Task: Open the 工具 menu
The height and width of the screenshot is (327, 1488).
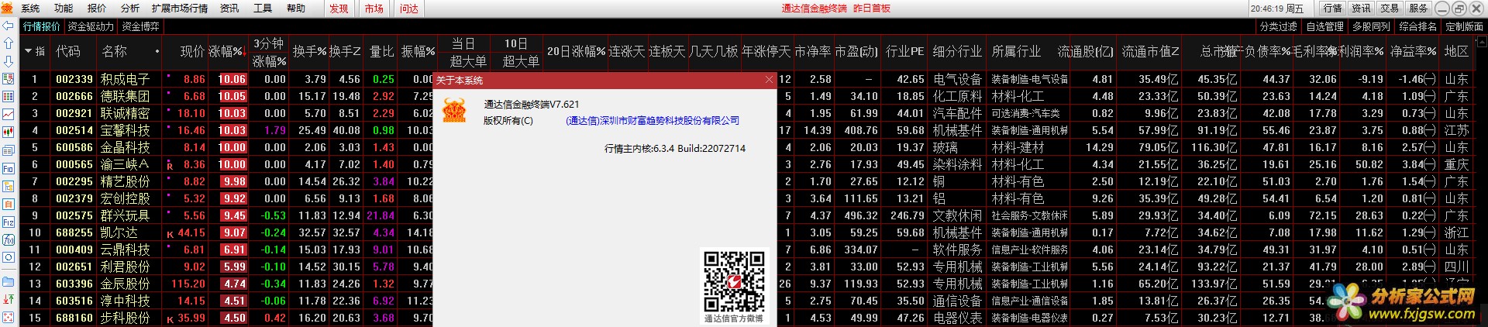Action: click(x=263, y=9)
